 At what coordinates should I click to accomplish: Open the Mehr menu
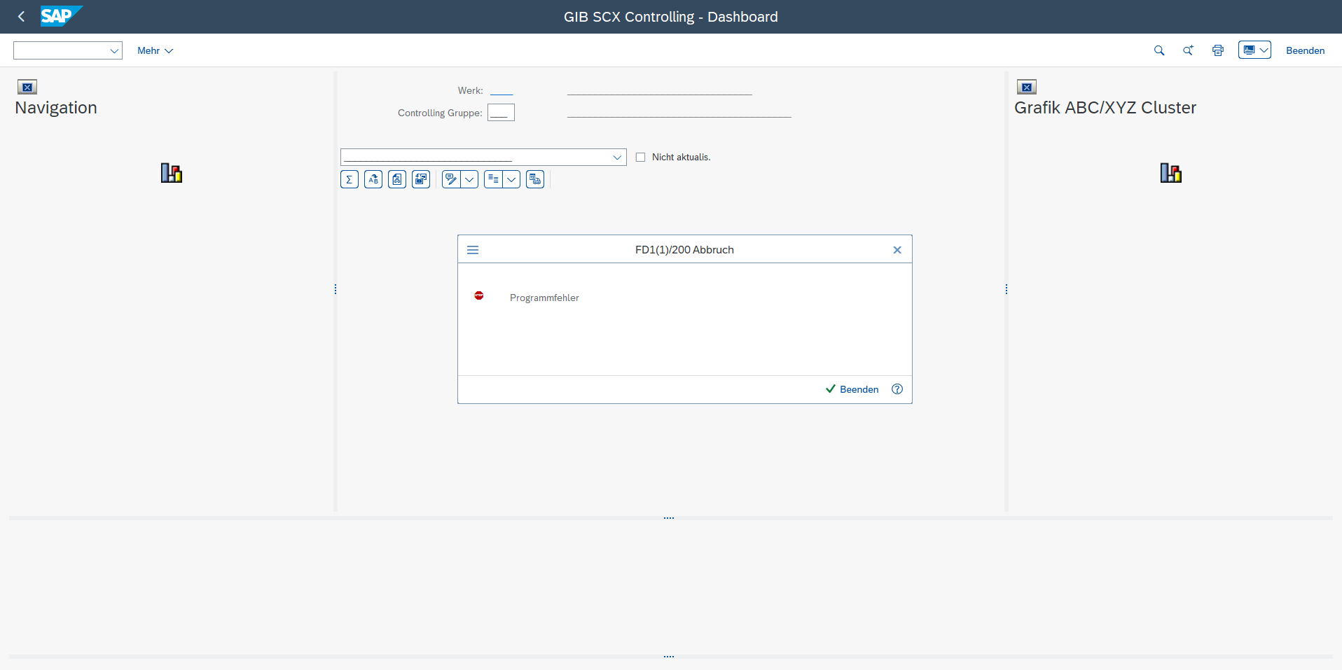[155, 50]
